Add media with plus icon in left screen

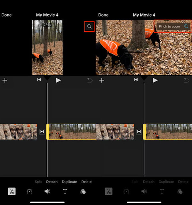pos(5,80)
